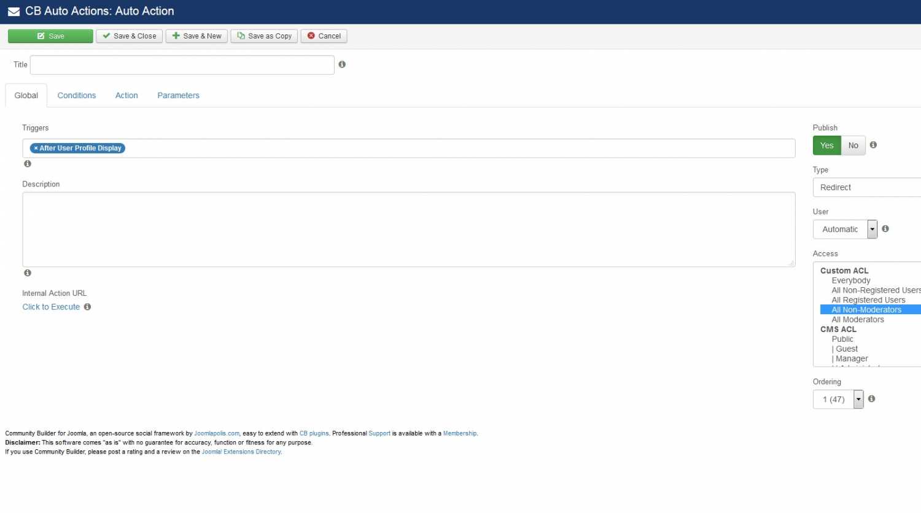The height and width of the screenshot is (513, 921).
Task: Click Save & Close button
Action: click(130, 36)
